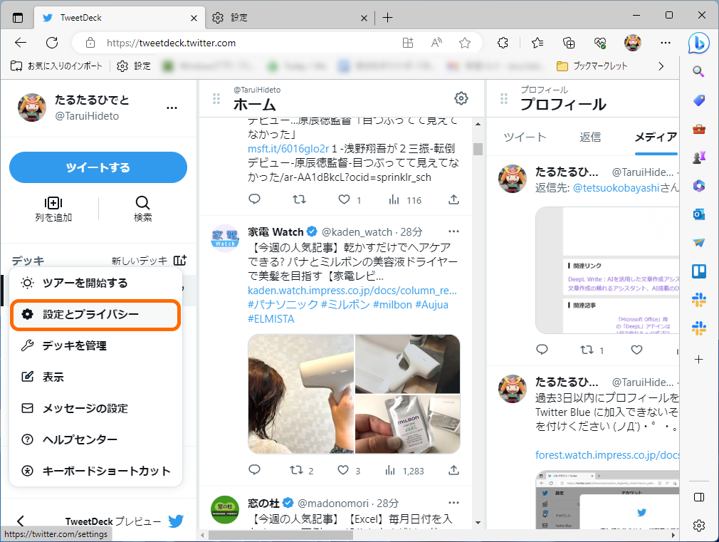Viewport: 719px width, 542px height.
Task: Open the share icon on the 家電 Watch tweet
Action: pyautogui.click(x=453, y=469)
